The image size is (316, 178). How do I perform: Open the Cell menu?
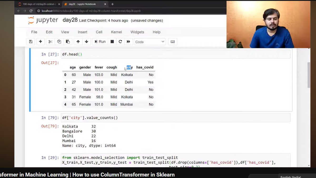[x=99, y=32]
